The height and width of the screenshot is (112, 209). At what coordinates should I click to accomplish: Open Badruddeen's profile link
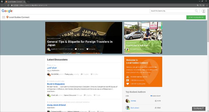click(x=135, y=108)
